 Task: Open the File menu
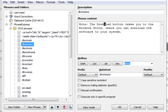5,2
